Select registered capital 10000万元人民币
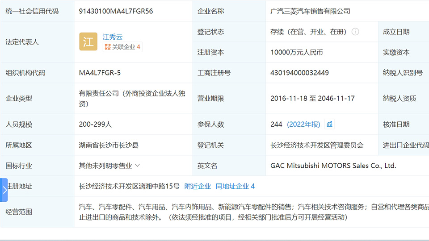Image resolution: width=429 pixels, height=241 pixels. click(297, 52)
